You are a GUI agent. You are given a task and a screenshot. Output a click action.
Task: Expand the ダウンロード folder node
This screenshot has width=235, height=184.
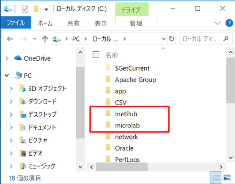pos(11,102)
